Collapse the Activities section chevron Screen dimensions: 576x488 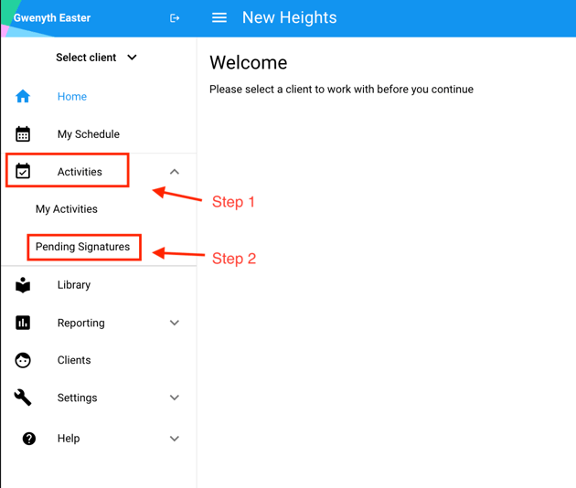pos(175,172)
